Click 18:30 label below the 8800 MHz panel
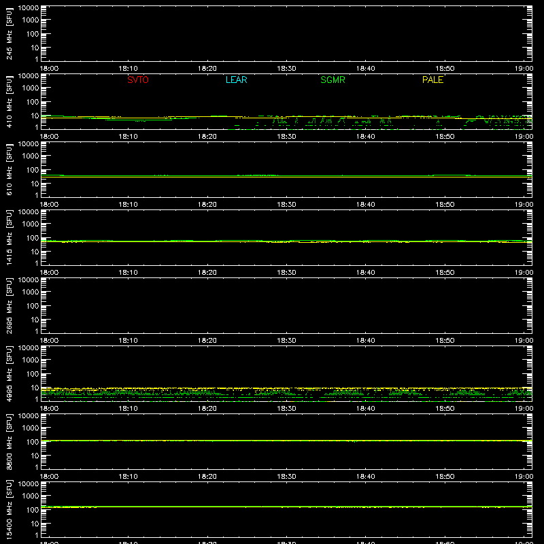This screenshot has width=544, height=544. click(286, 477)
